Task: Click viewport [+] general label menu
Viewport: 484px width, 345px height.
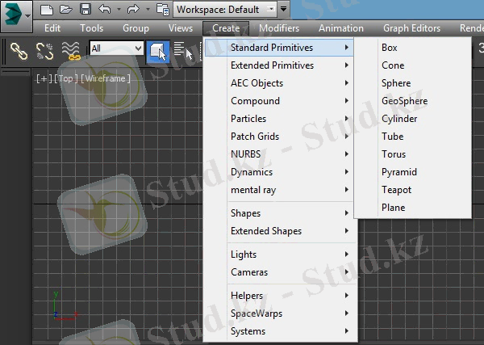Action: [x=44, y=78]
